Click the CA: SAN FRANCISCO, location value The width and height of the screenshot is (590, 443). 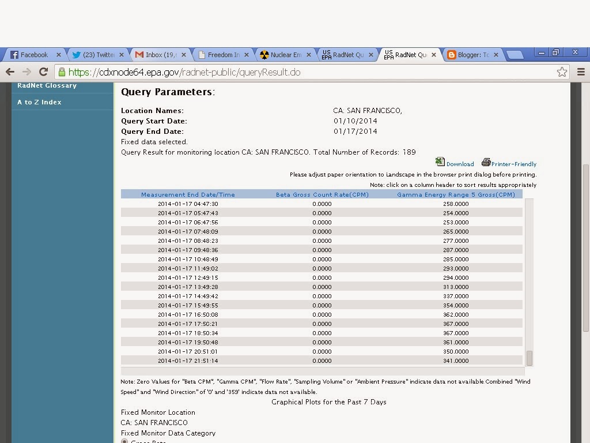[368, 110]
